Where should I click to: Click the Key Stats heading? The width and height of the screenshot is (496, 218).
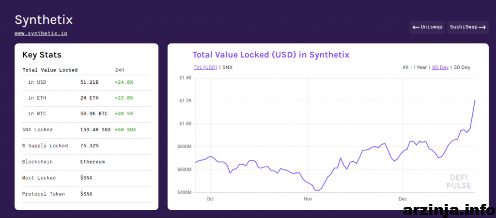click(42, 55)
